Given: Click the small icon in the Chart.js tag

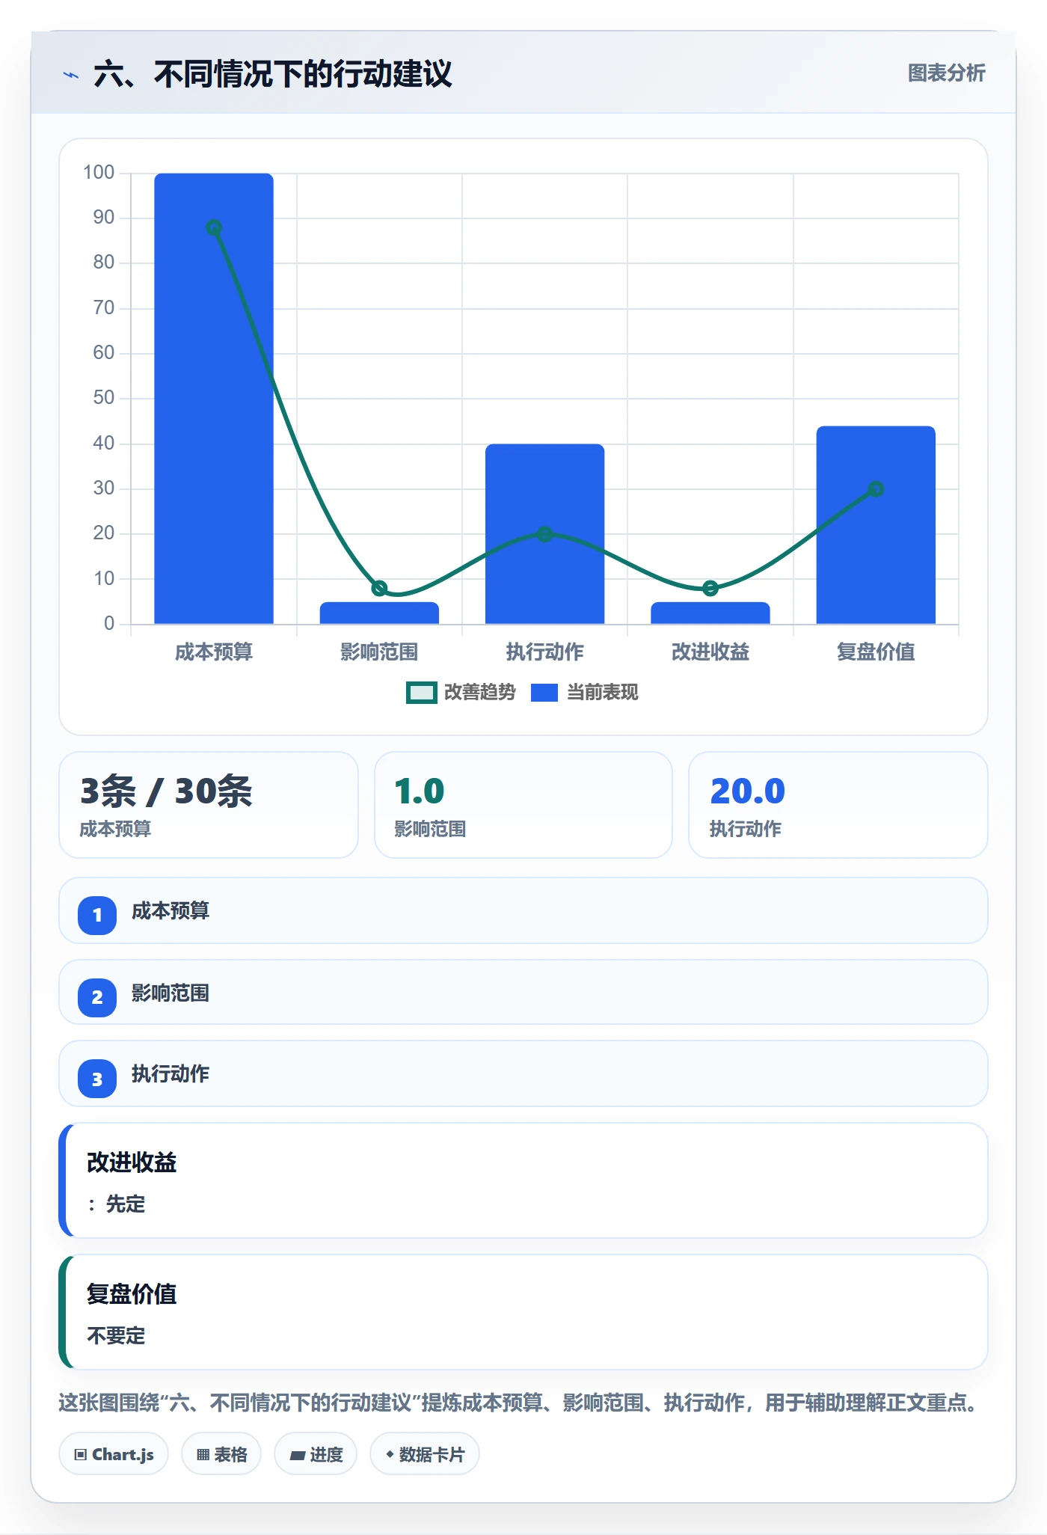Looking at the screenshot, I should tap(81, 1455).
